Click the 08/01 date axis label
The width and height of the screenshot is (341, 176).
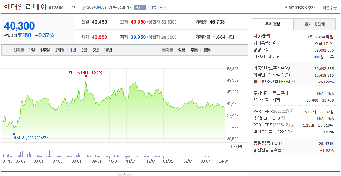pos(76,162)
